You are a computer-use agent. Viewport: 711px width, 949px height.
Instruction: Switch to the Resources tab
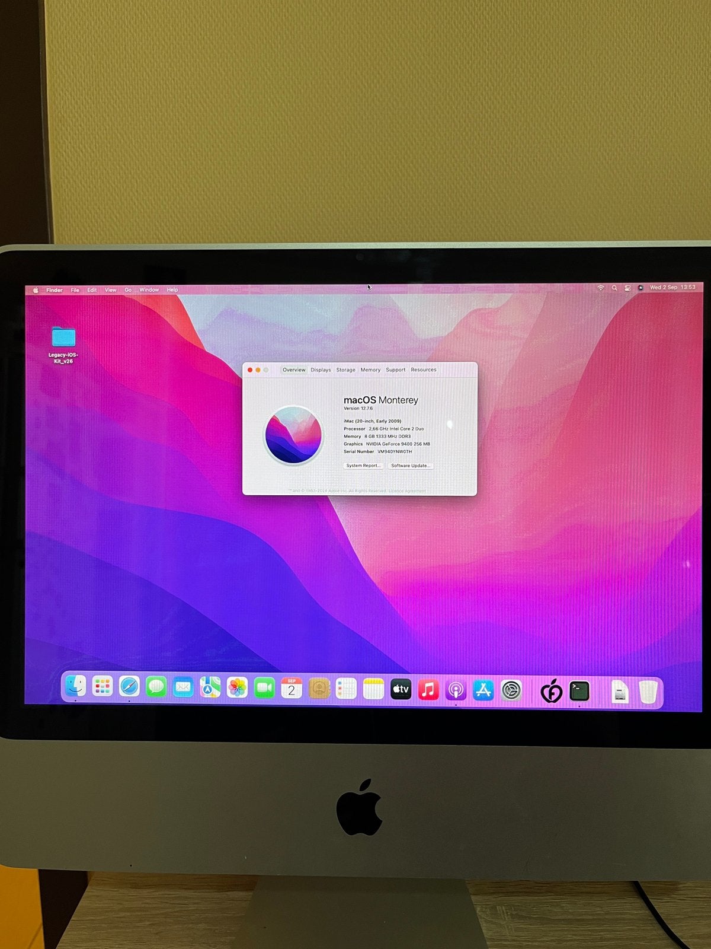tap(424, 370)
